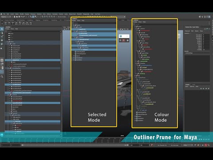Click the Translate X value field
Image resolution: width=213 pixels, height=160 pixels.
206,35
